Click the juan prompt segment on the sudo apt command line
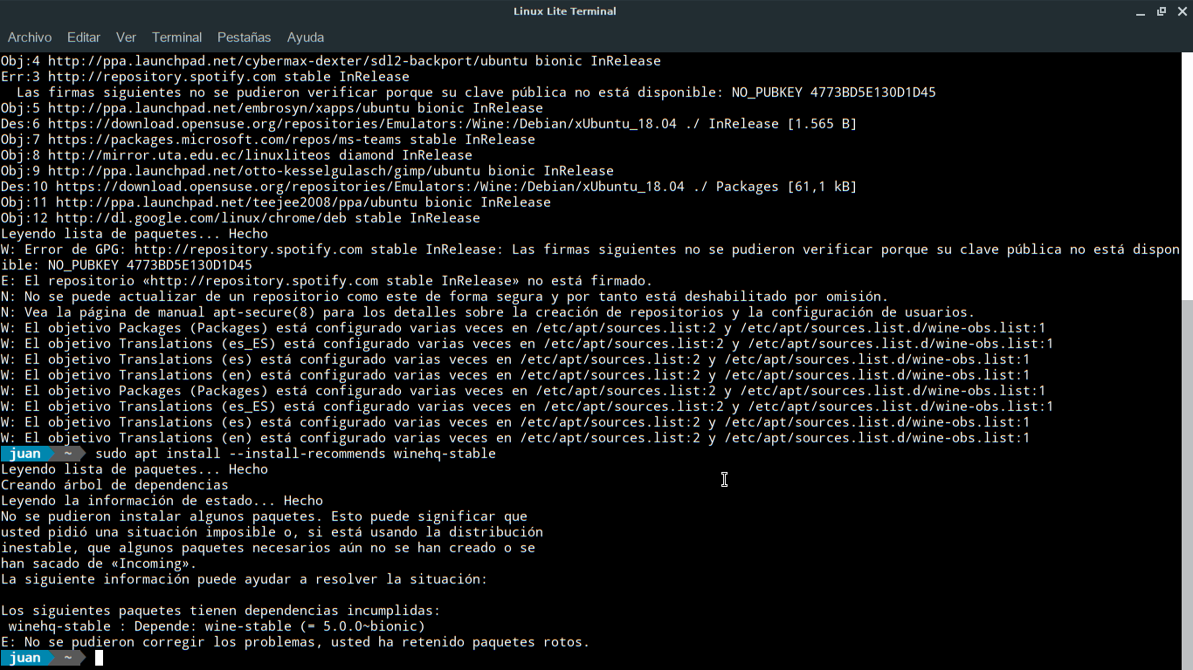This screenshot has height=670, width=1193. tap(25, 454)
